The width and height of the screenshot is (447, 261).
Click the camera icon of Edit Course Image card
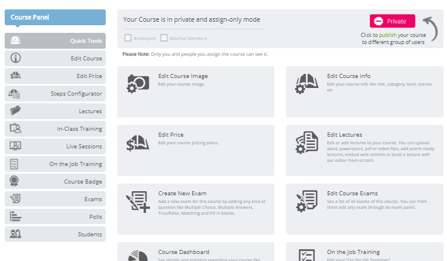138,84
